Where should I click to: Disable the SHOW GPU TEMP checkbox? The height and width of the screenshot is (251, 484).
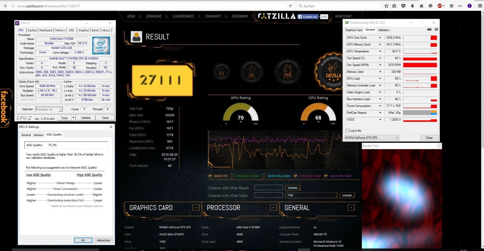click(x=295, y=176)
